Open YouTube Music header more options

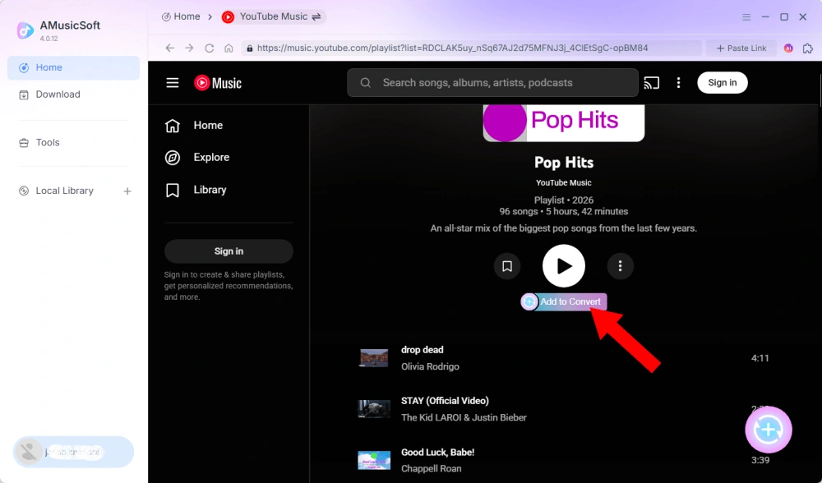click(x=678, y=83)
